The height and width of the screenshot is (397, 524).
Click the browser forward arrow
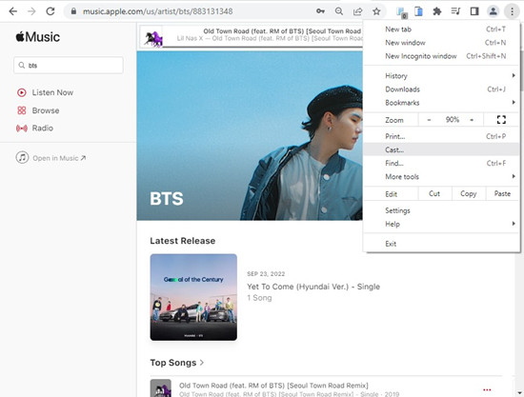coord(31,11)
